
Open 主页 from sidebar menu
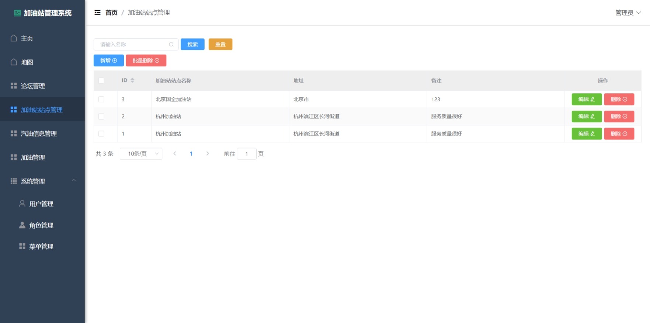42,38
